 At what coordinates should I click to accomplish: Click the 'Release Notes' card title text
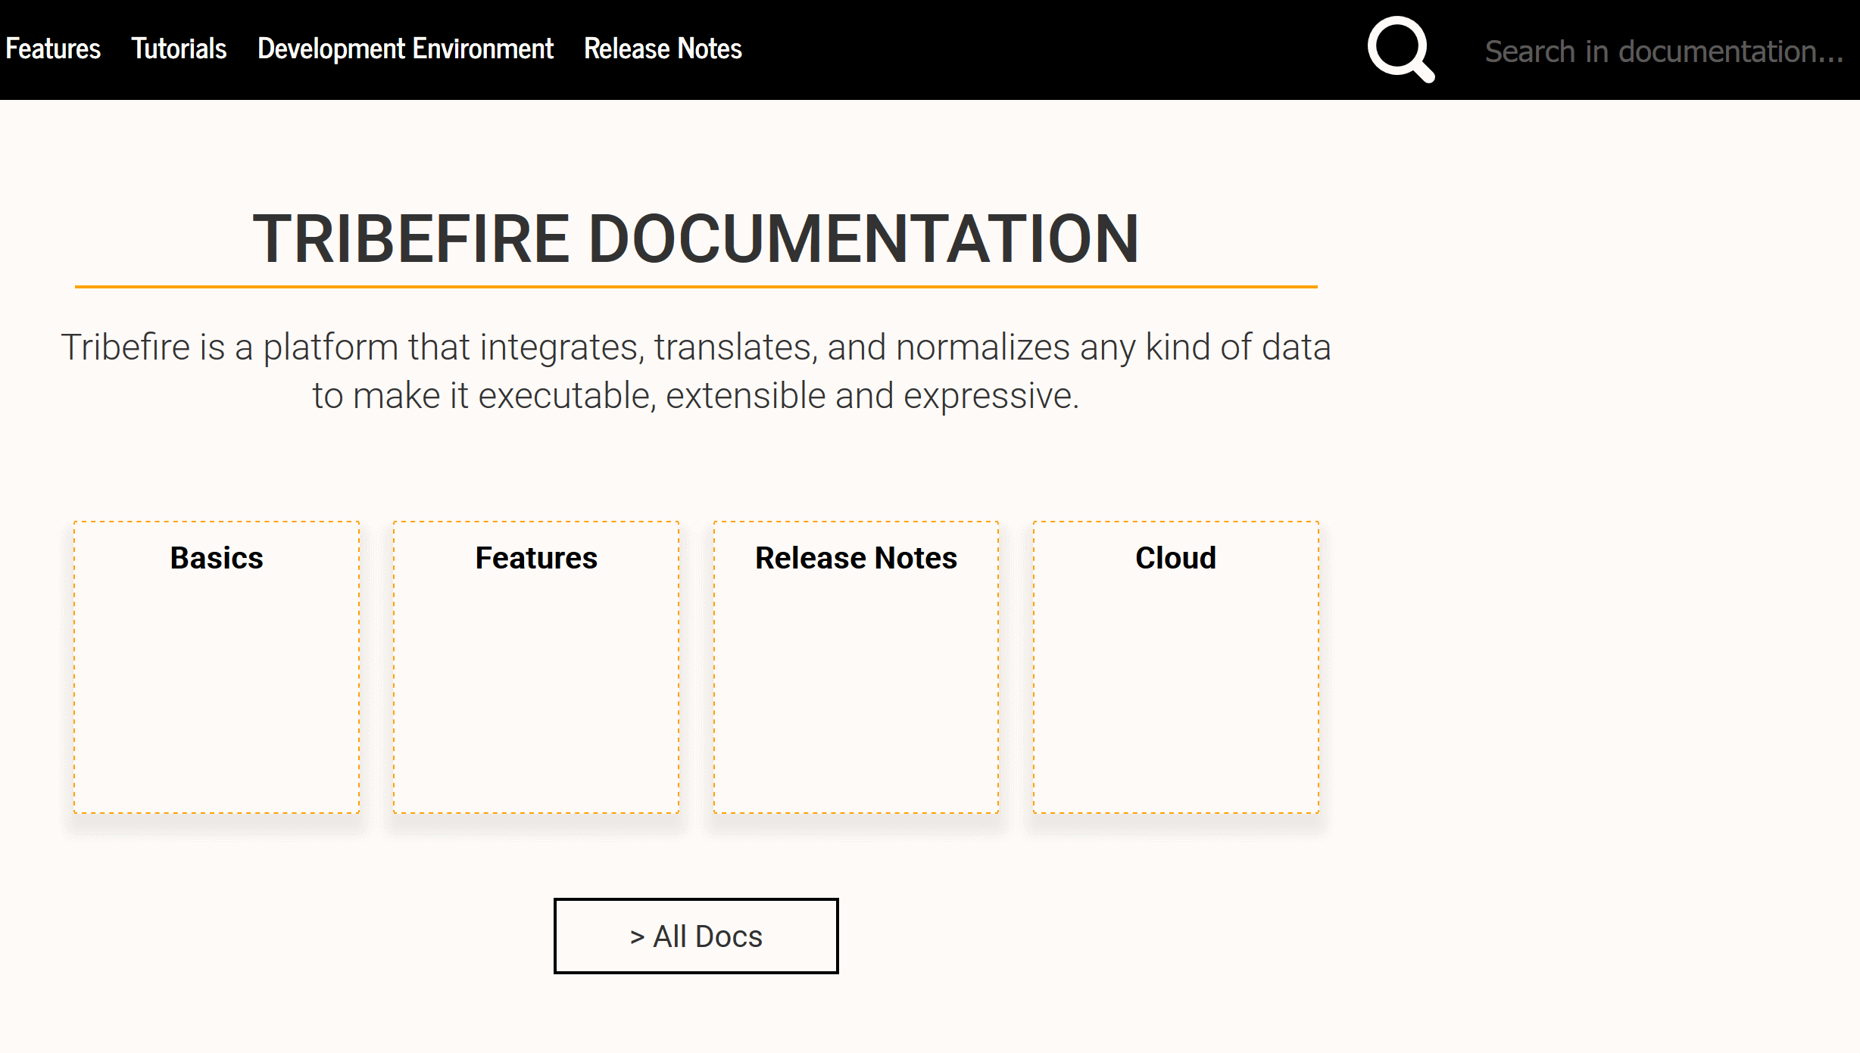coord(856,558)
